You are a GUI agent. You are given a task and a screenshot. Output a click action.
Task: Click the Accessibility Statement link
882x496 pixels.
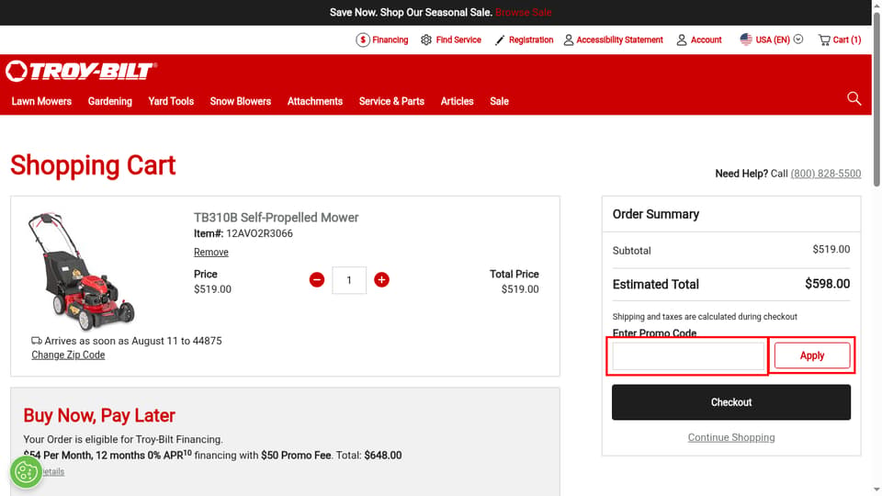coord(619,39)
